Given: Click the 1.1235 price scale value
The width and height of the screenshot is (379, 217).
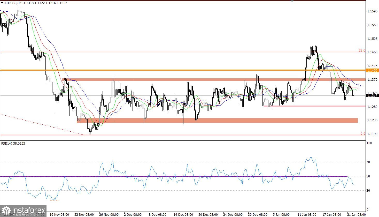Looking at the screenshot, I should click(x=372, y=121).
